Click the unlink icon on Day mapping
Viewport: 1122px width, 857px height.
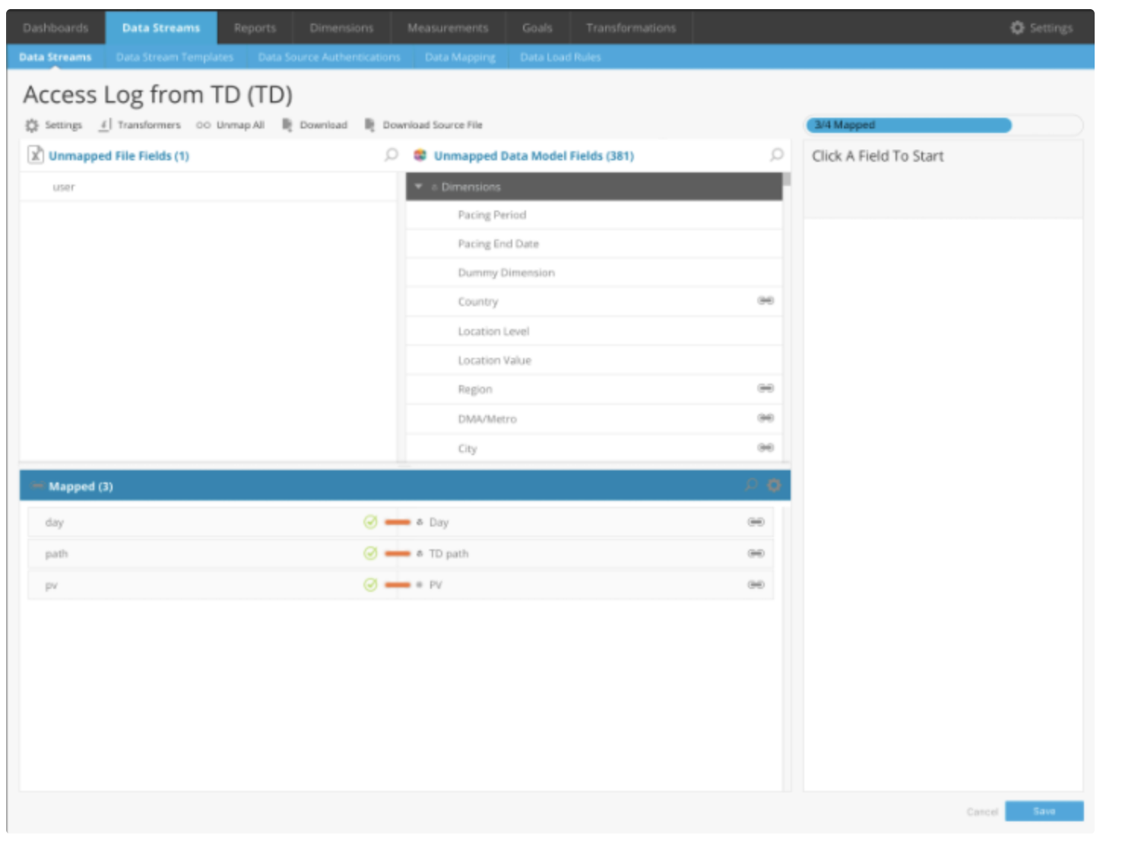coord(756,522)
